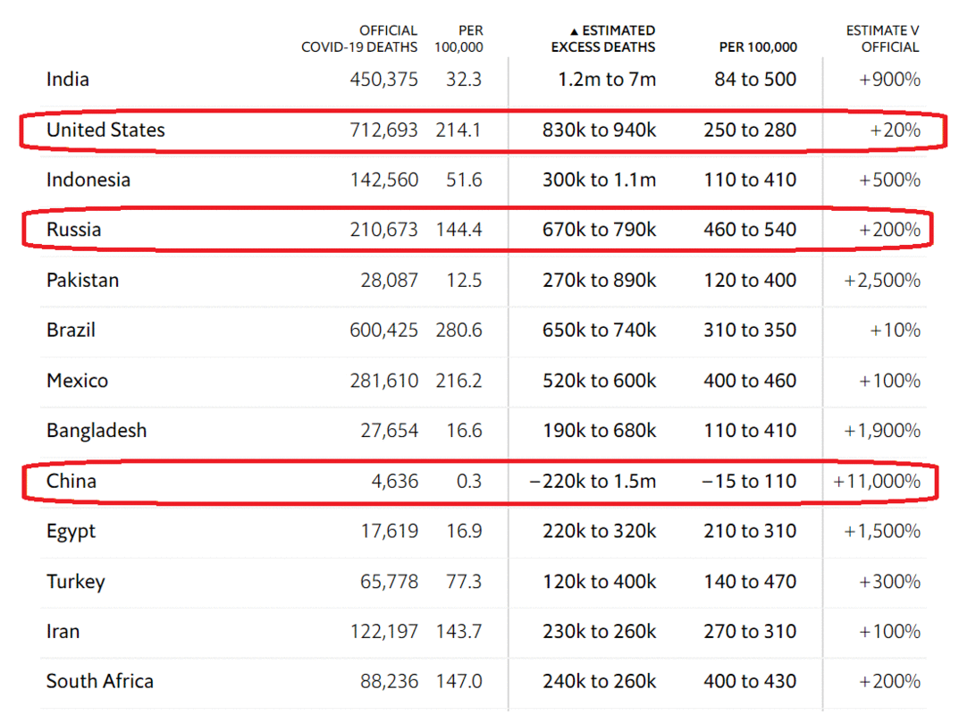
Task: Select the China country name
Action: pyautogui.click(x=72, y=481)
